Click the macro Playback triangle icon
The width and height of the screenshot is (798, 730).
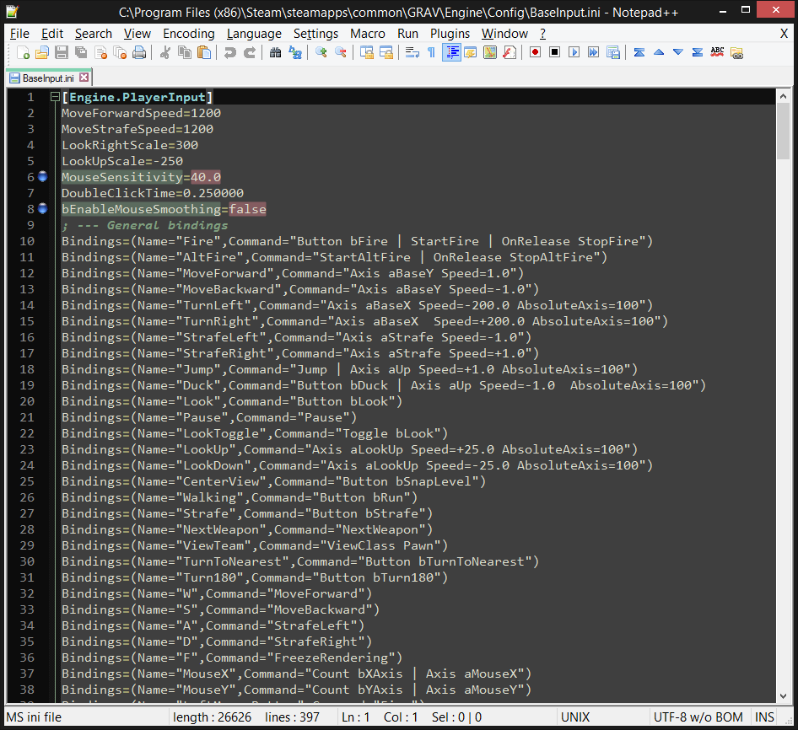[x=574, y=52]
